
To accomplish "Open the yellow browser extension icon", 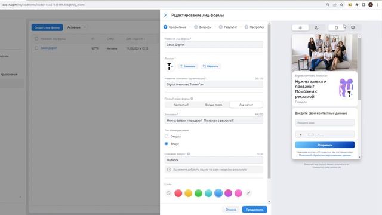I will (350, 5).
